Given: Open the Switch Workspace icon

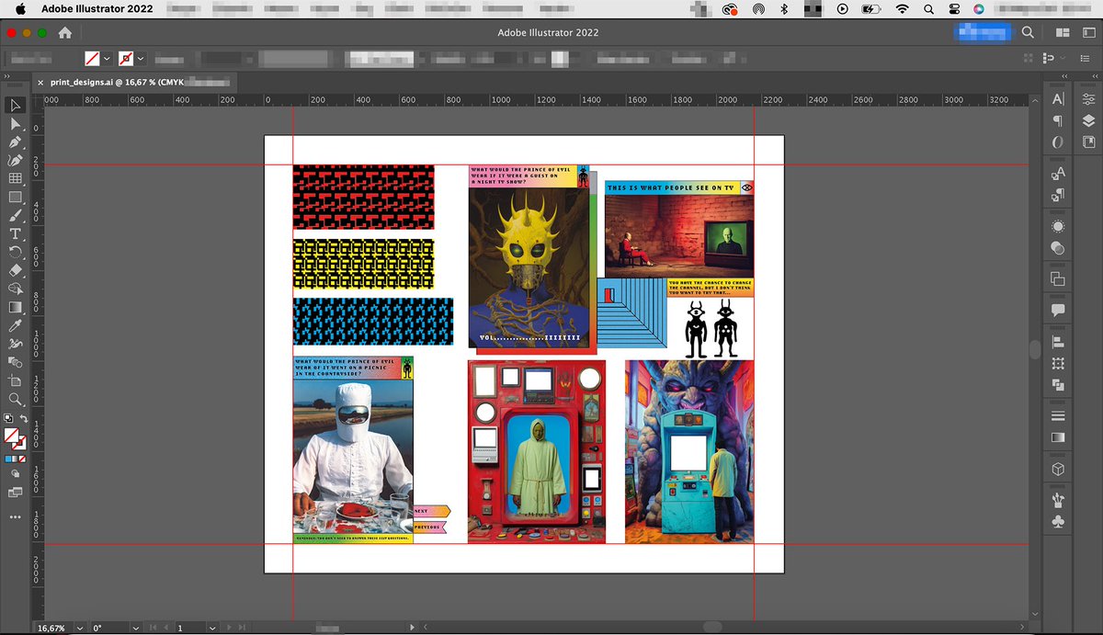Looking at the screenshot, I should click(1089, 32).
